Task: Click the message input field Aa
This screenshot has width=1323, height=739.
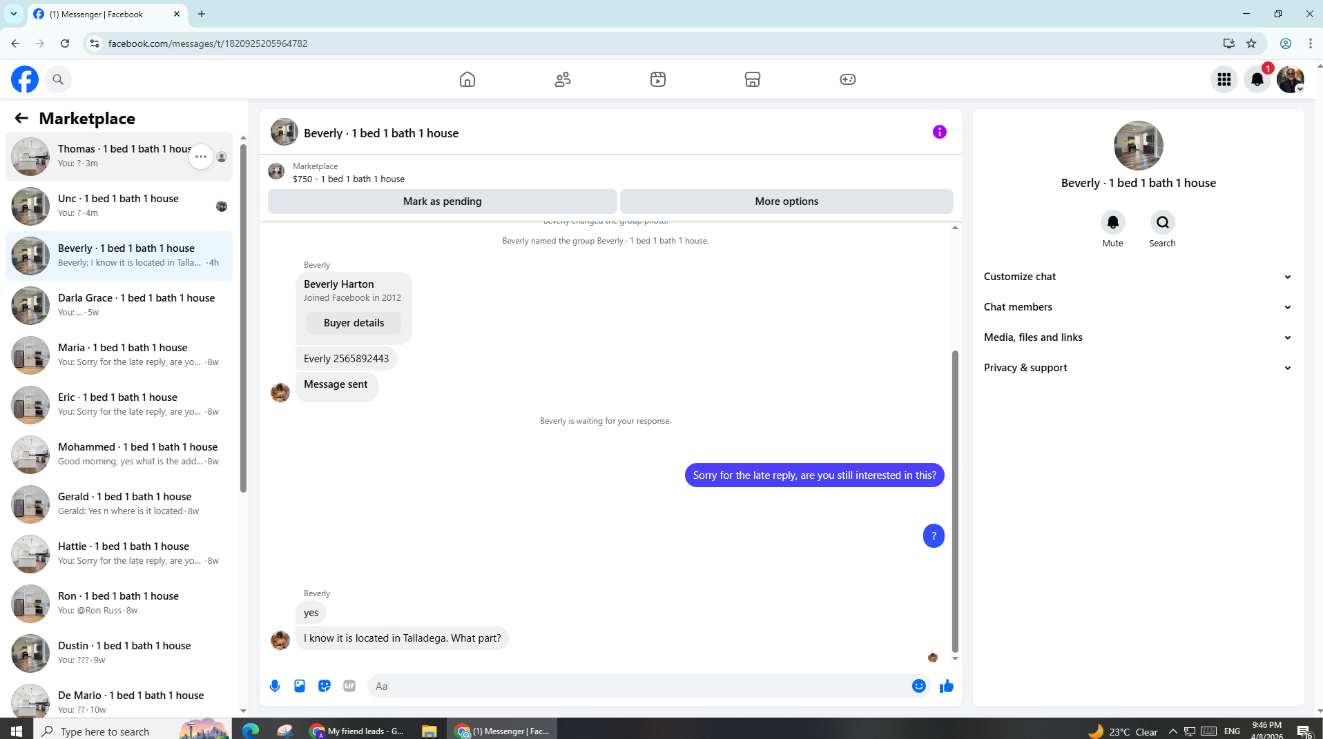Action: tap(639, 686)
